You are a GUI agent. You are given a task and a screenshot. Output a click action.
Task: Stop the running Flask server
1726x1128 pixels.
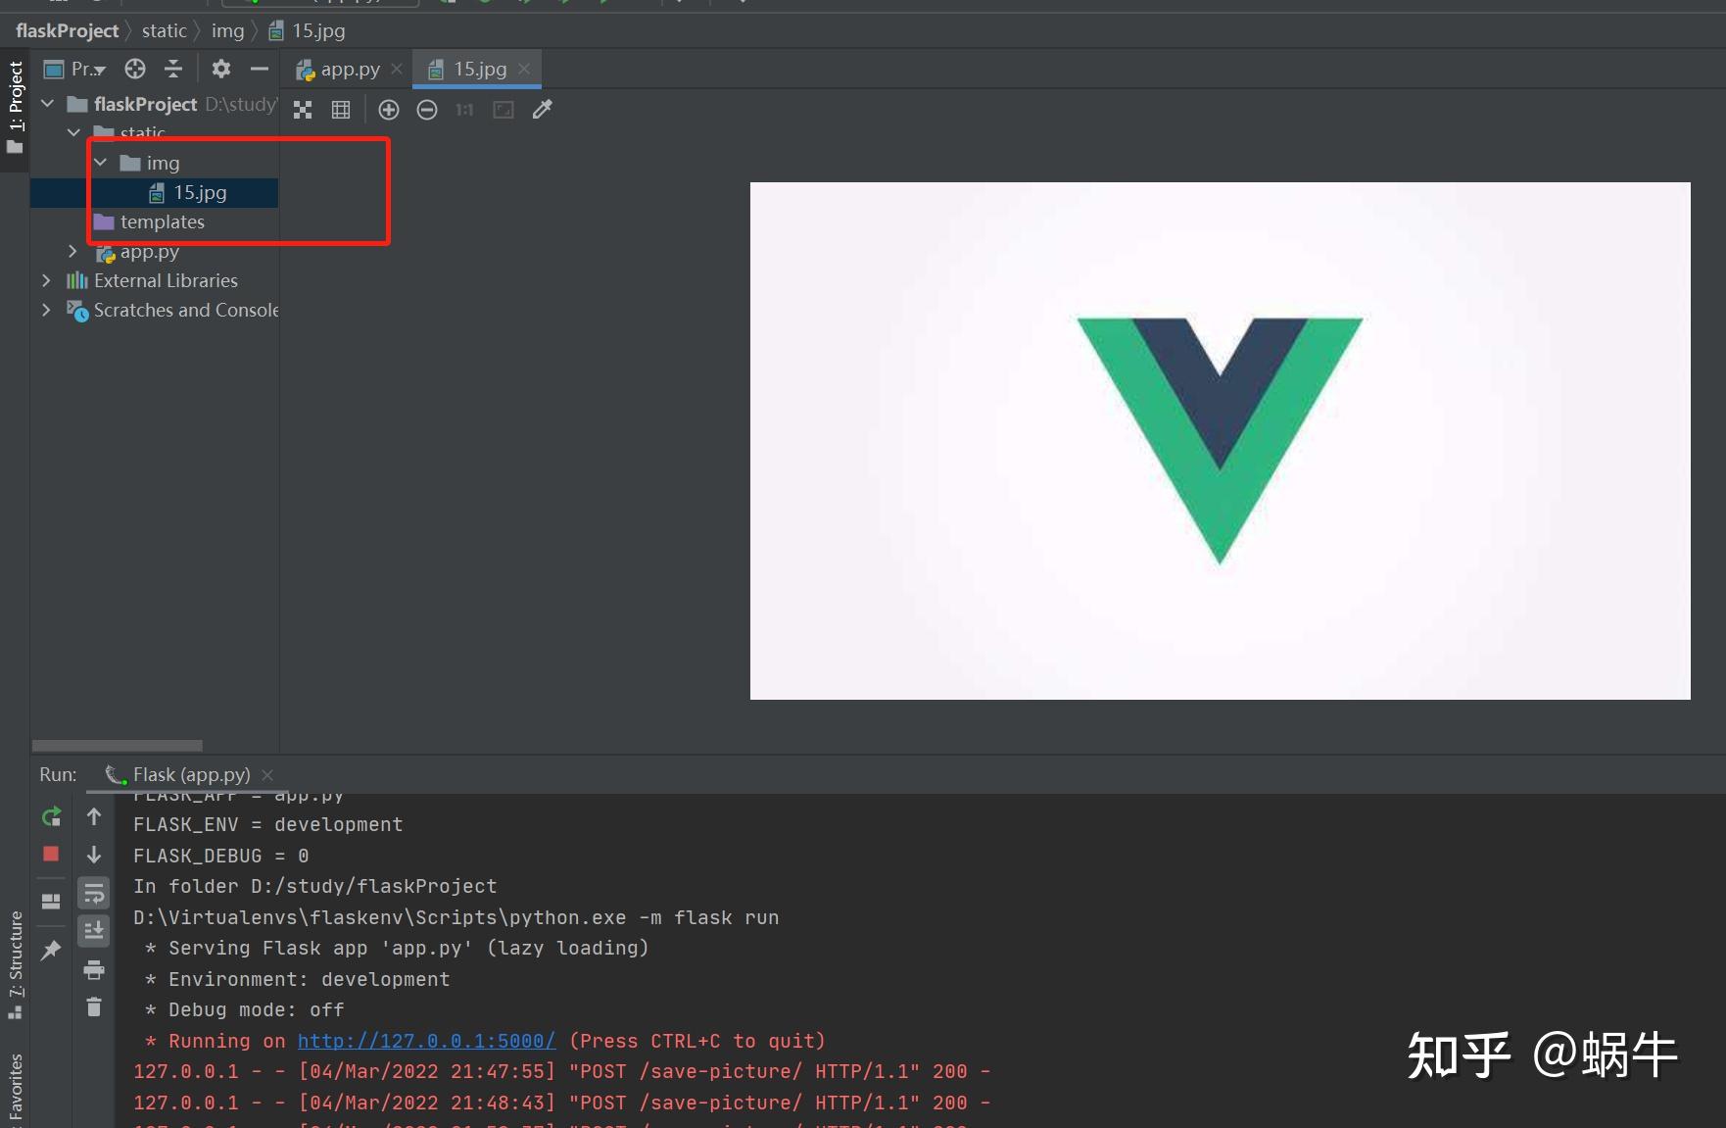[51, 854]
